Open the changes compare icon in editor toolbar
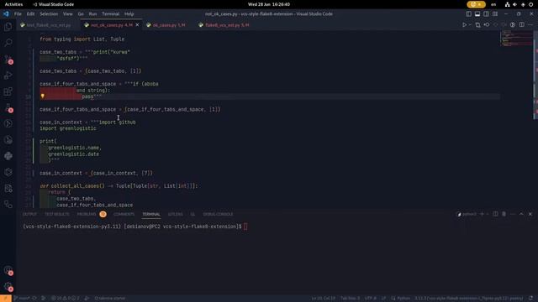The image size is (538, 302). [x=477, y=24]
